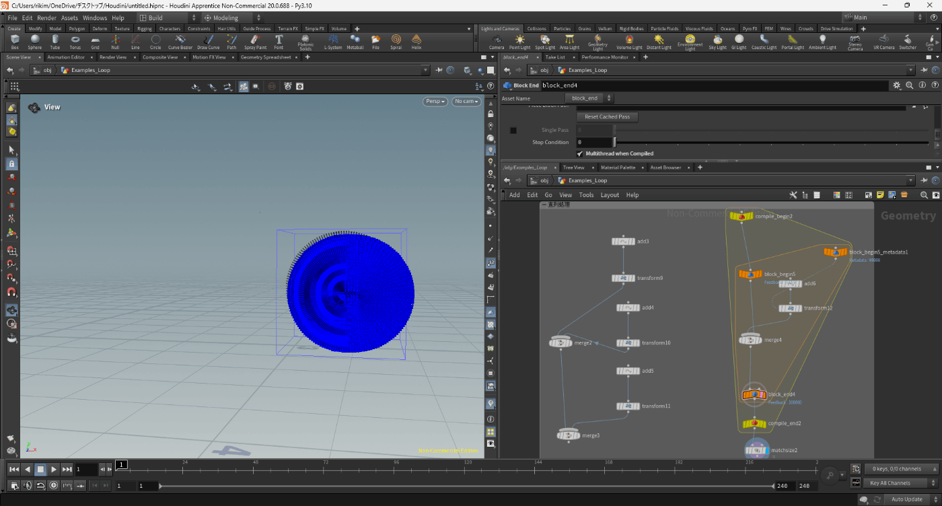
Task: Choose the Line shelf tool
Action: (x=135, y=42)
